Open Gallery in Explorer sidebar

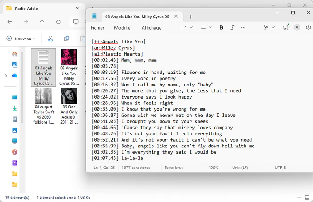(15, 64)
